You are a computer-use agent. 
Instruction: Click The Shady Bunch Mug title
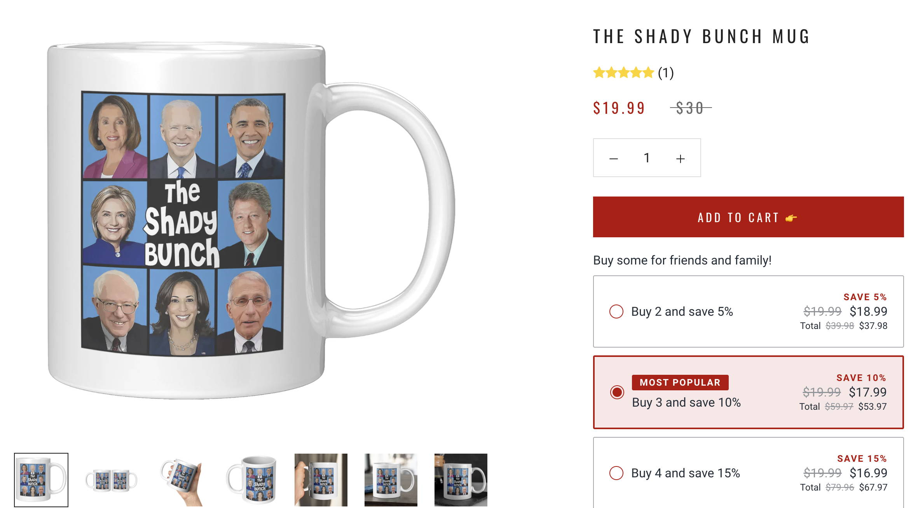click(702, 37)
